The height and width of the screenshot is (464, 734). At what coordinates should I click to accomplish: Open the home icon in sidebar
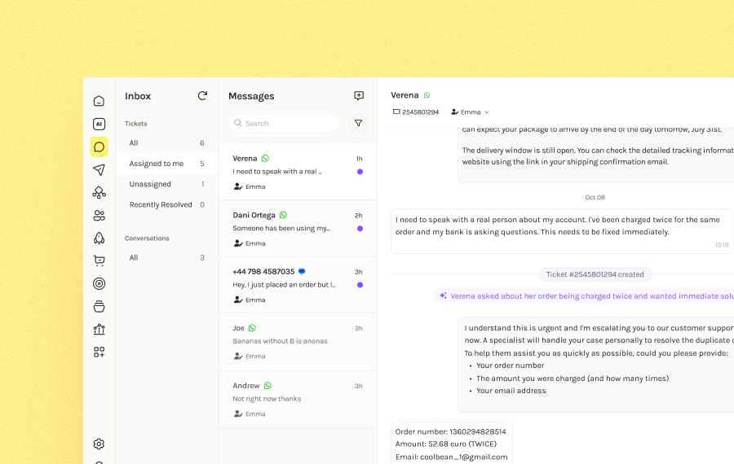point(99,101)
